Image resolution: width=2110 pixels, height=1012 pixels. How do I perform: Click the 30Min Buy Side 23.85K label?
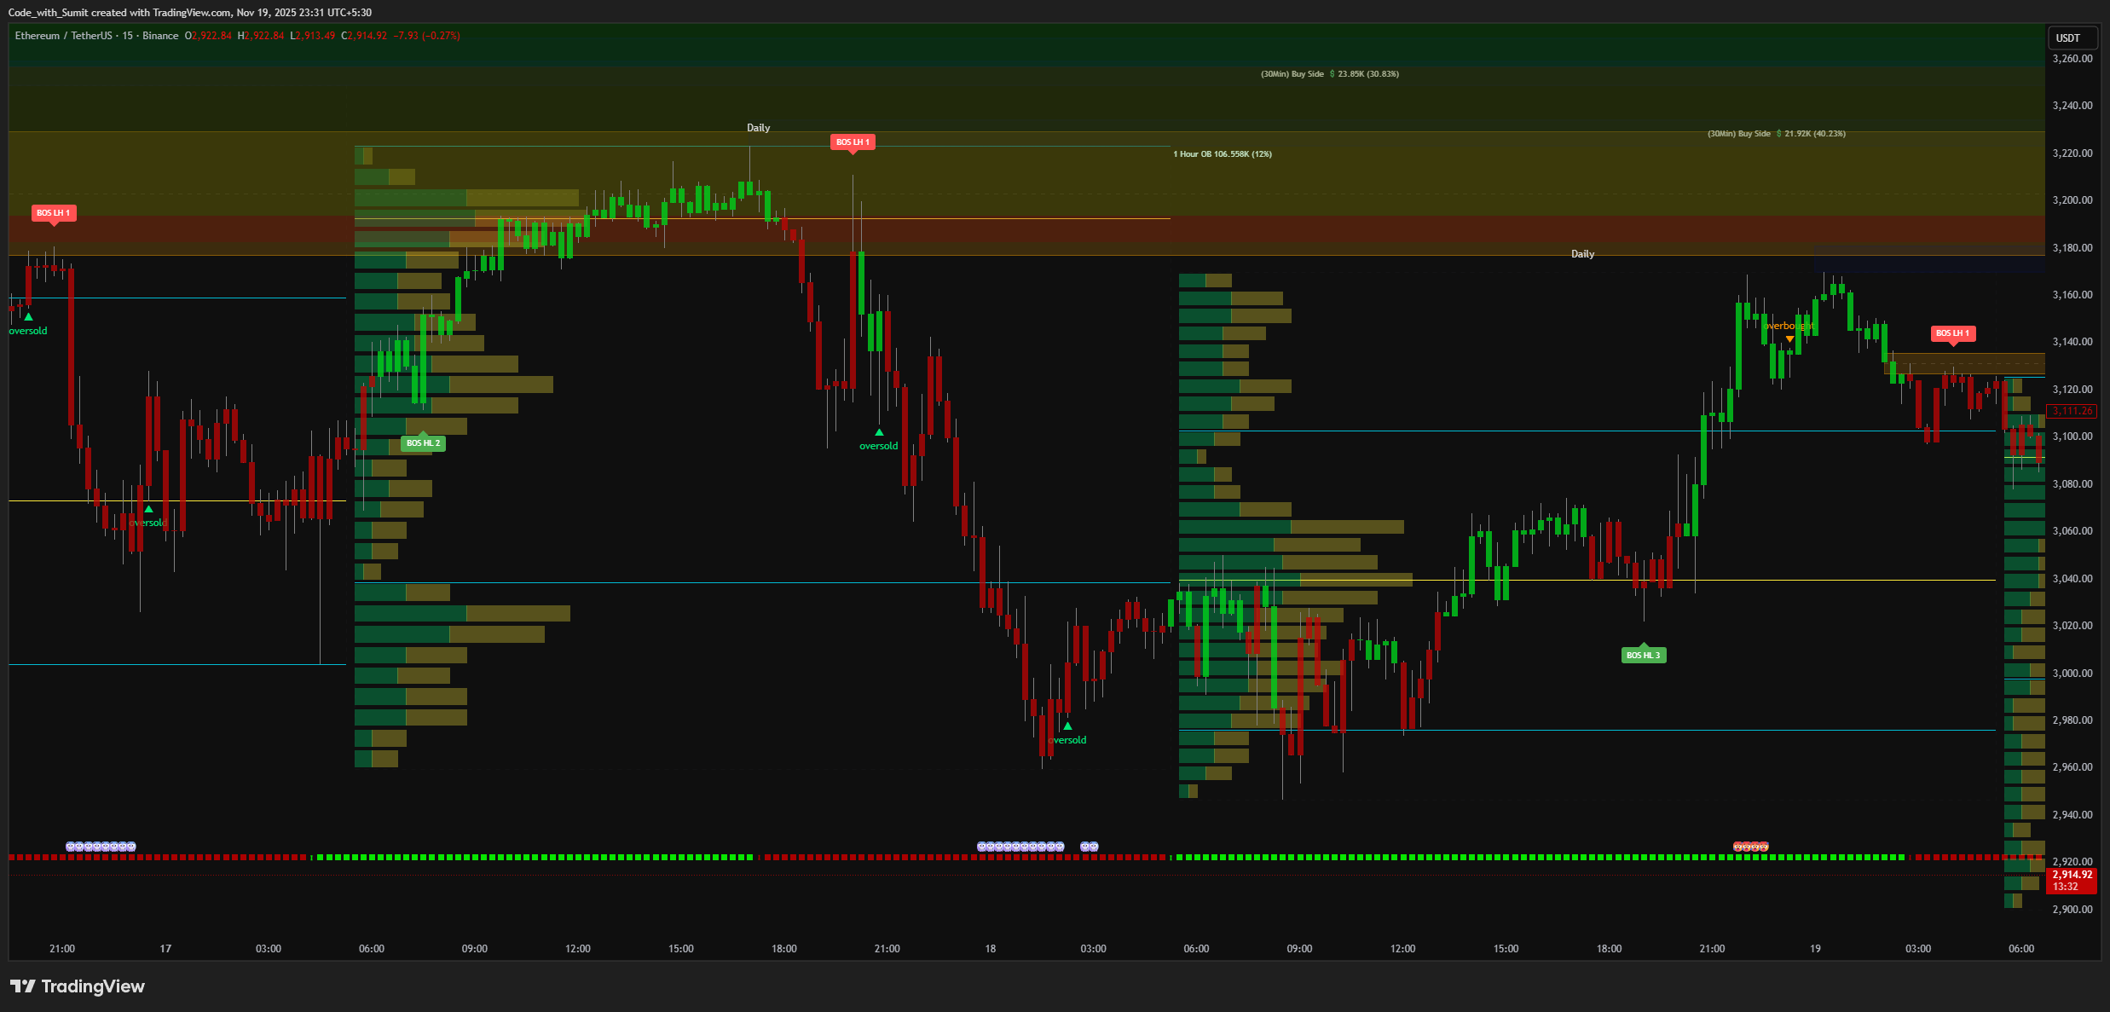1329,74
